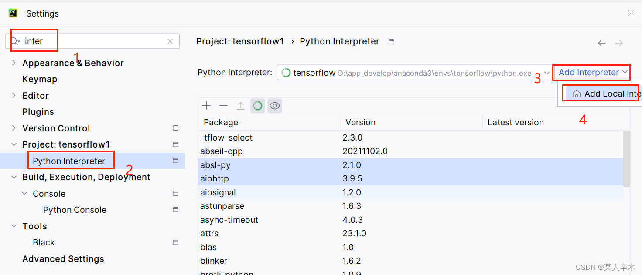
Task: Click the install package plus icon
Action: pyautogui.click(x=207, y=106)
